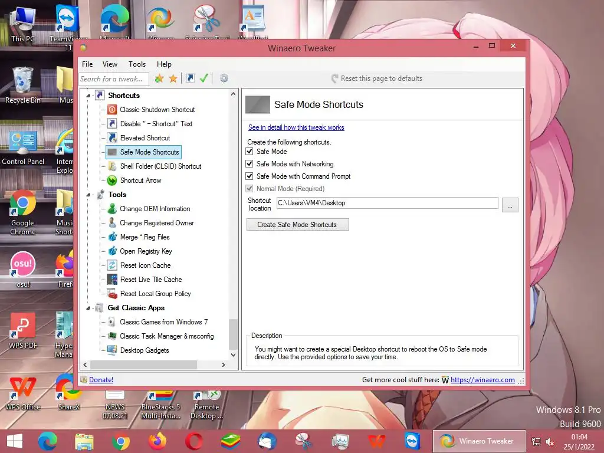Click the second star bookmarks icon in toolbar

(173, 78)
